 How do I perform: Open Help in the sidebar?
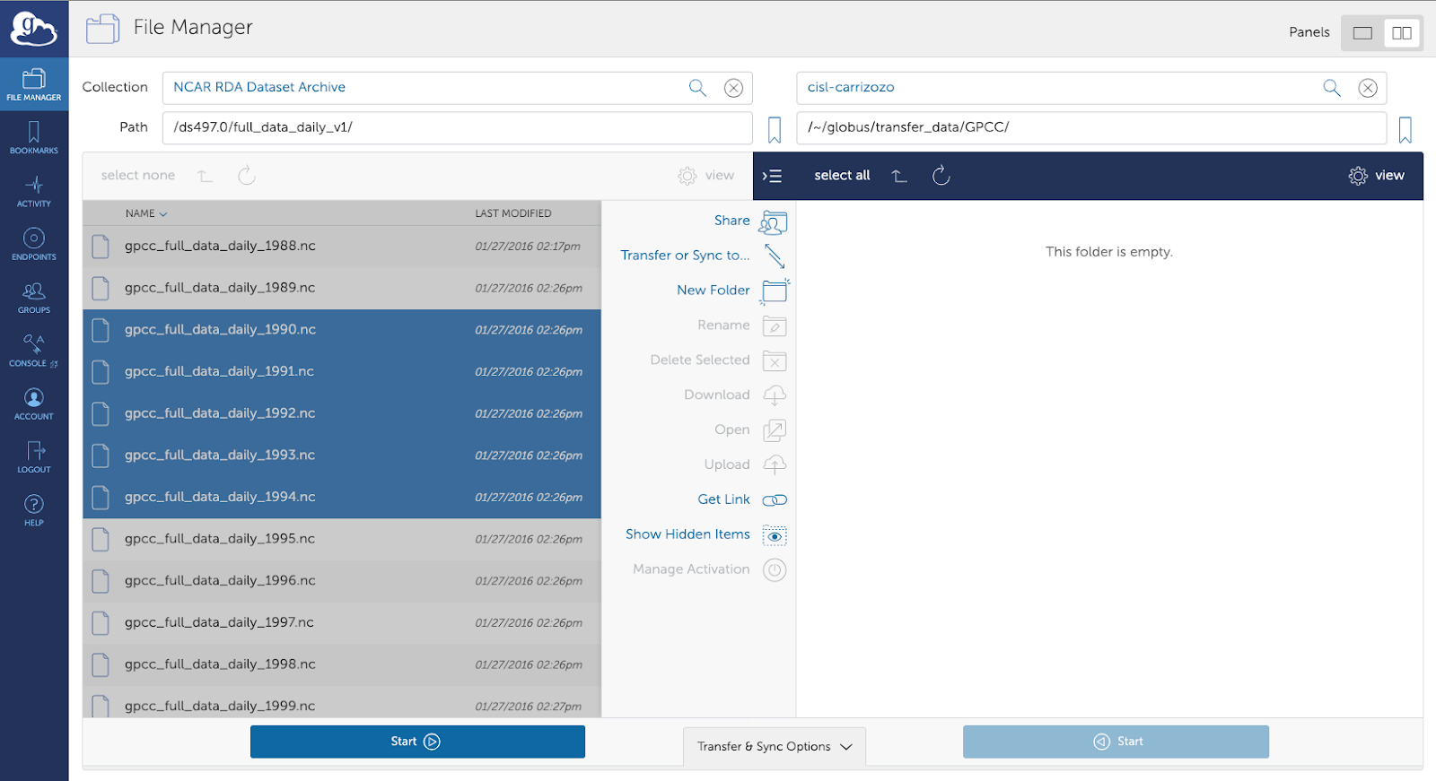point(34,510)
